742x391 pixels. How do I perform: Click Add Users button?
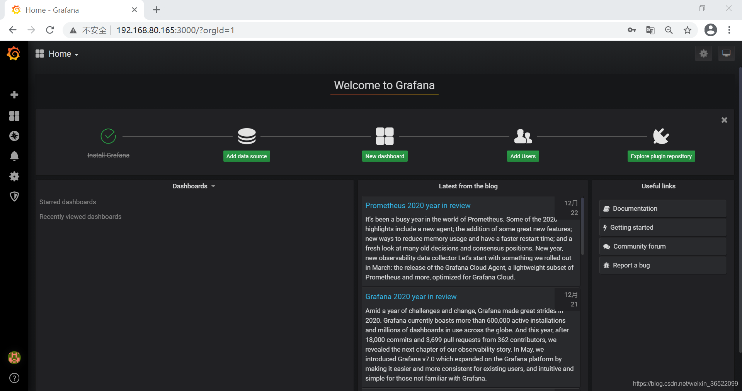click(x=523, y=156)
